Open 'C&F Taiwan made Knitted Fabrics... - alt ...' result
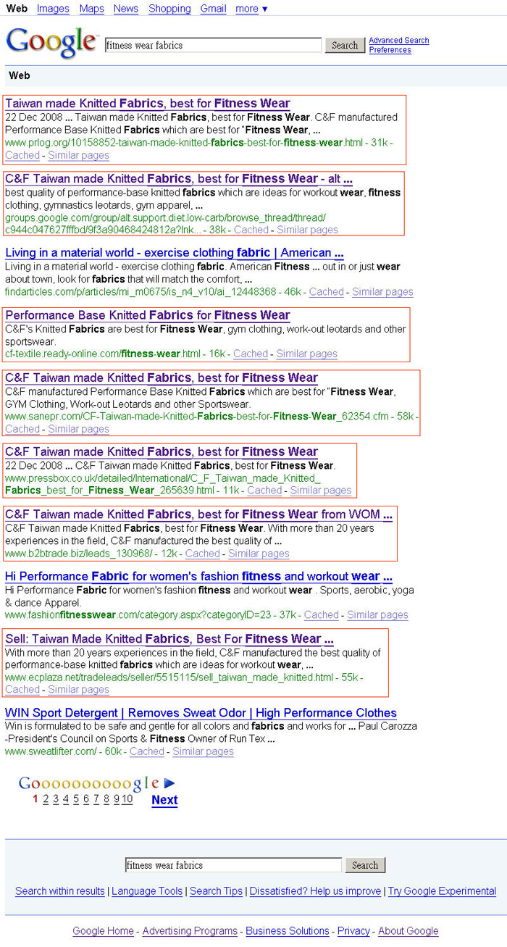The image size is (507, 947). tap(179, 178)
